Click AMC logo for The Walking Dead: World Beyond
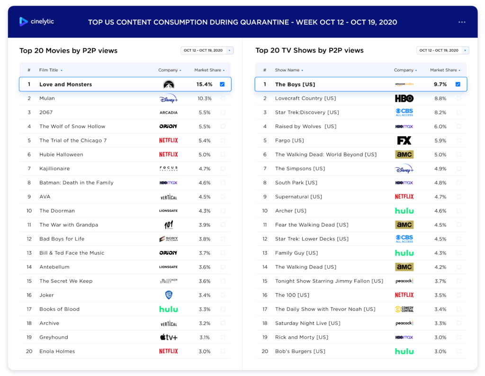The height and width of the screenshot is (376, 485). [404, 155]
